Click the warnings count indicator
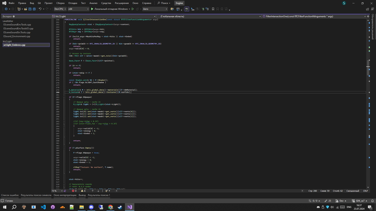 (83, 191)
